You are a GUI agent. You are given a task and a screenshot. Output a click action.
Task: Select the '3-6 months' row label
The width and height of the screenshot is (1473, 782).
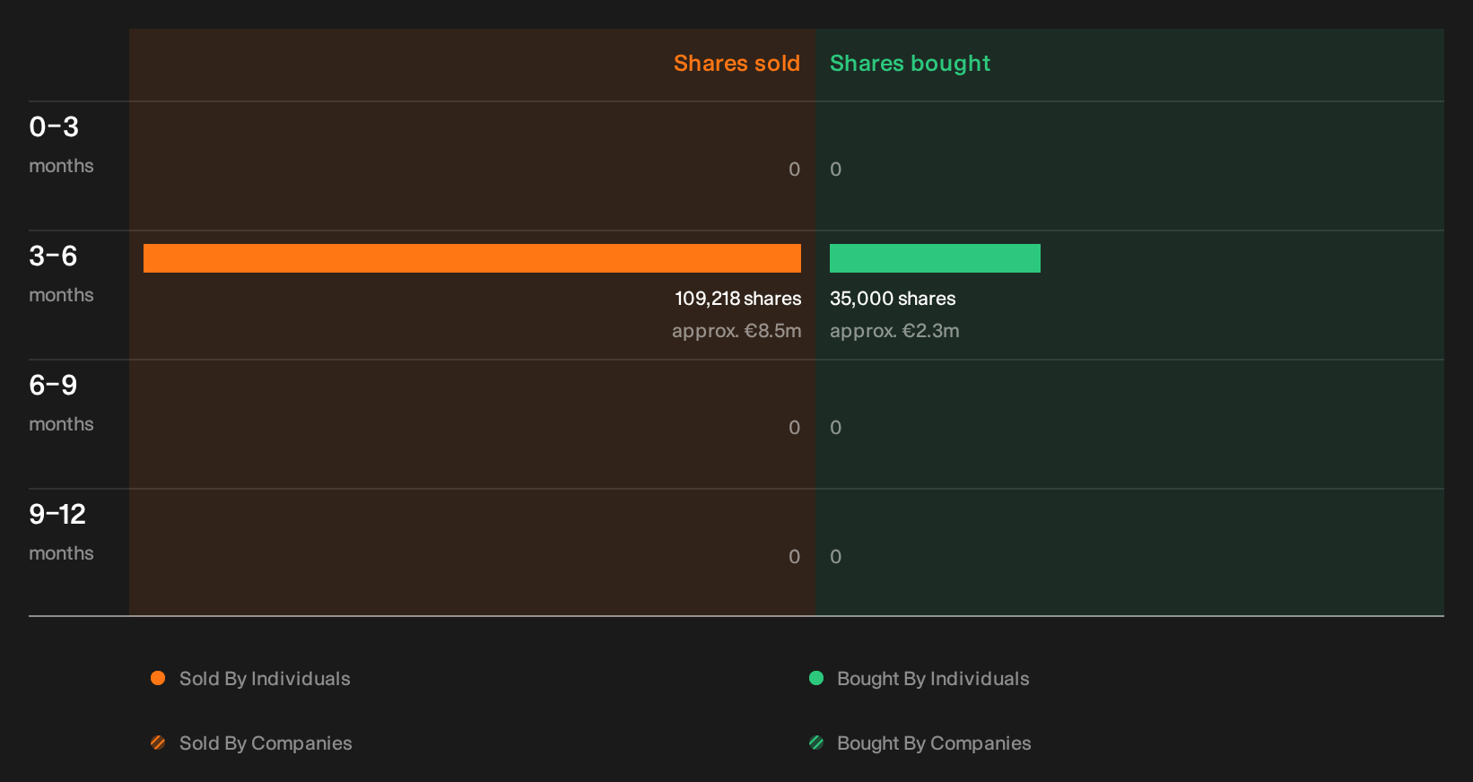tap(61, 274)
